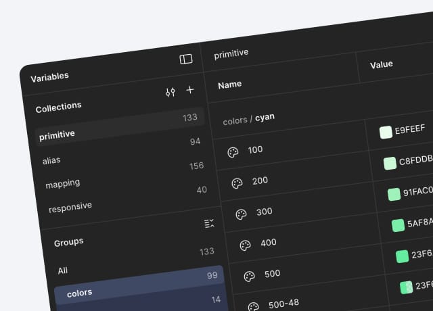Open the mapping collection
Image resolution: width=433 pixels, height=311 pixels.
[63, 183]
